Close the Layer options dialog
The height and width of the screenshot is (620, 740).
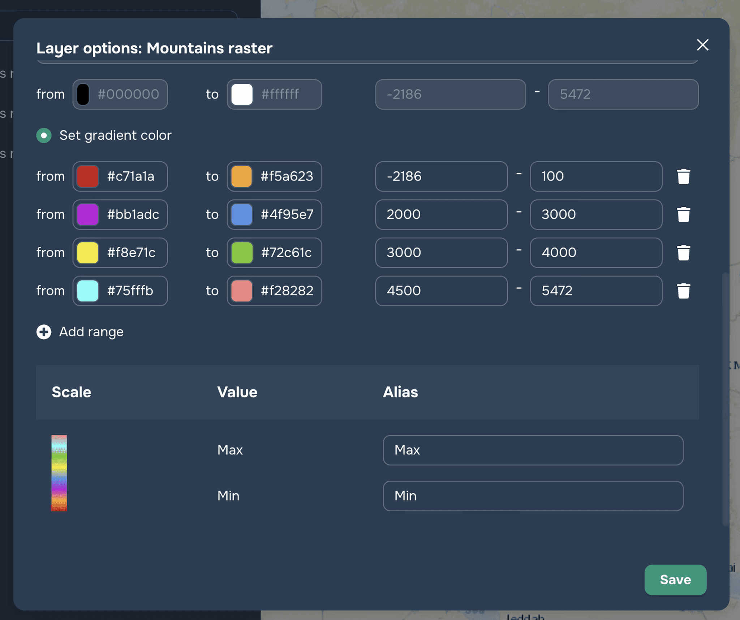tap(702, 45)
